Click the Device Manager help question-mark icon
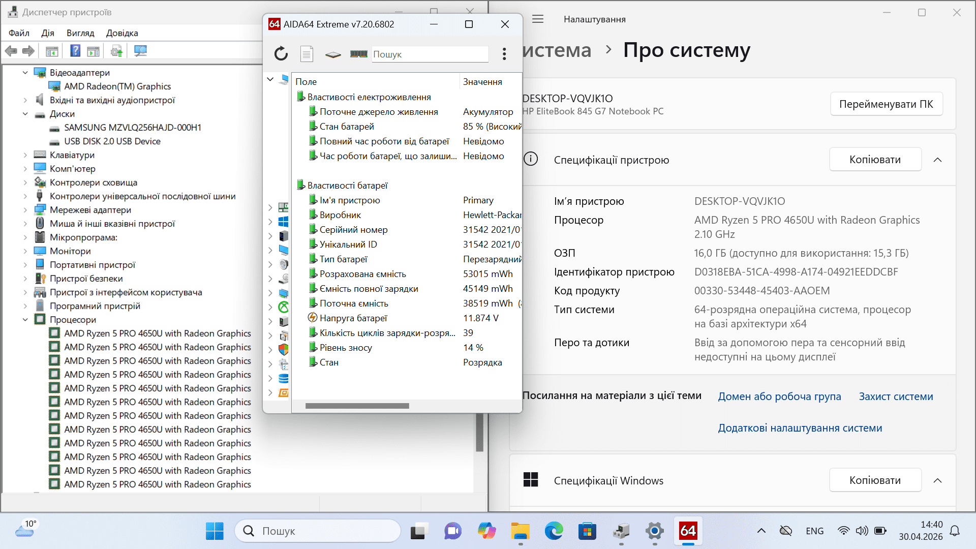 75,51
